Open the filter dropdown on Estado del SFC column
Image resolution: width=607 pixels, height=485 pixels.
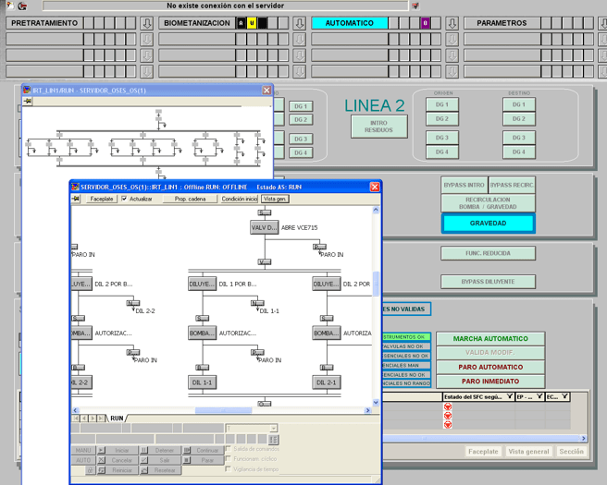(x=510, y=396)
